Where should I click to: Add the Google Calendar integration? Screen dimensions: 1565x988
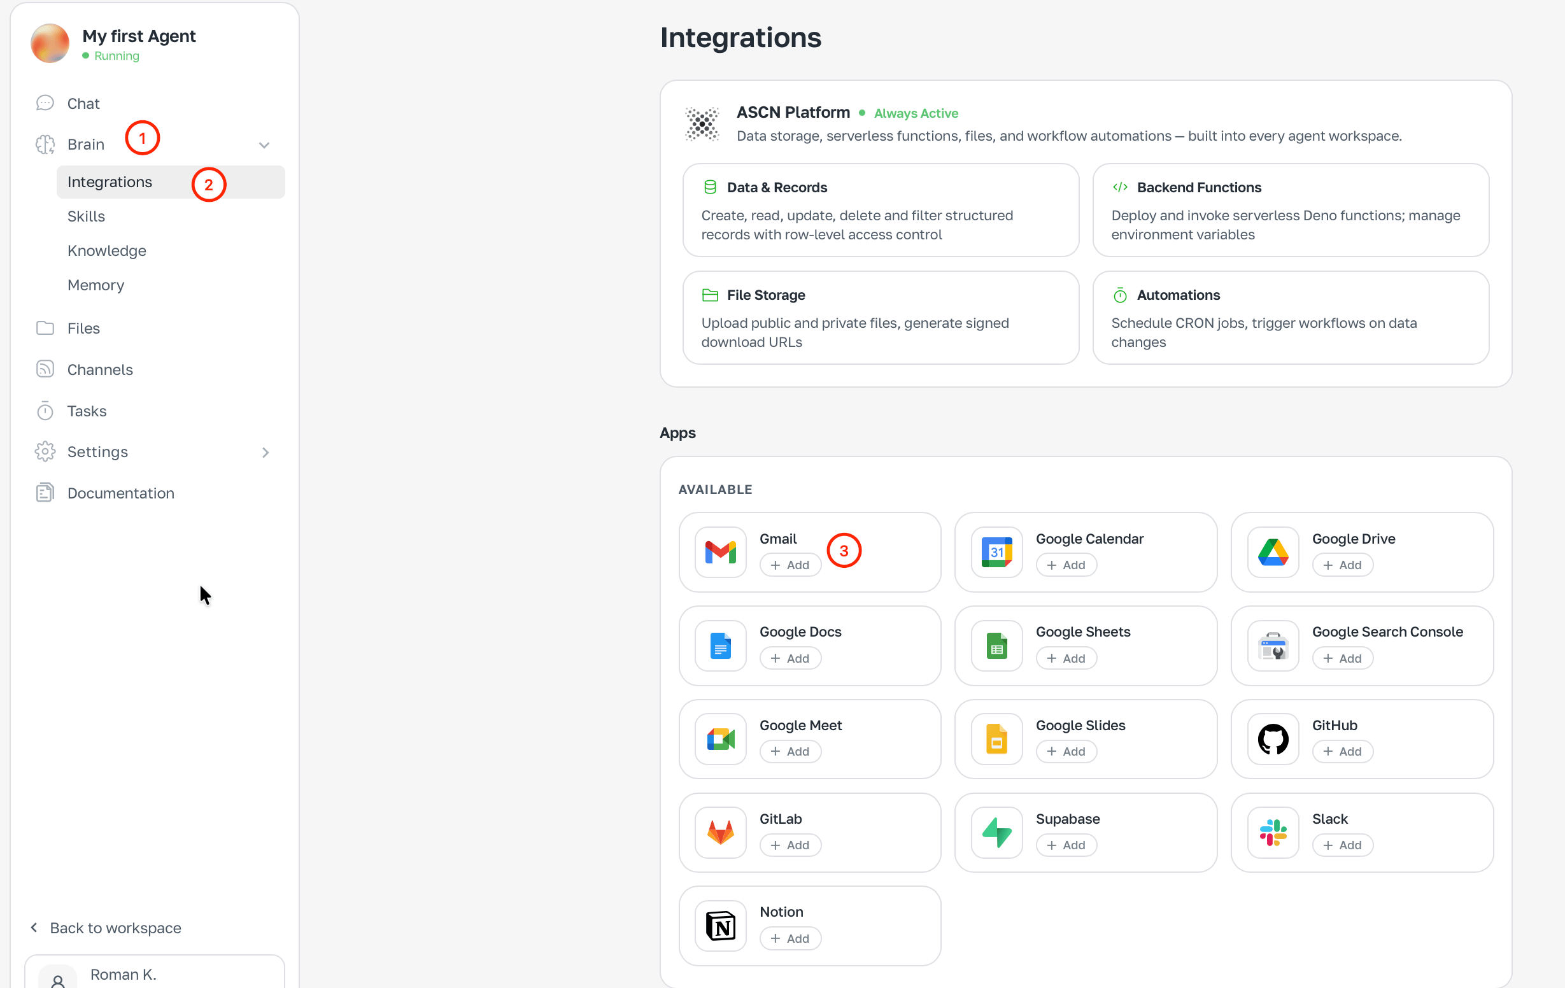point(1066,565)
